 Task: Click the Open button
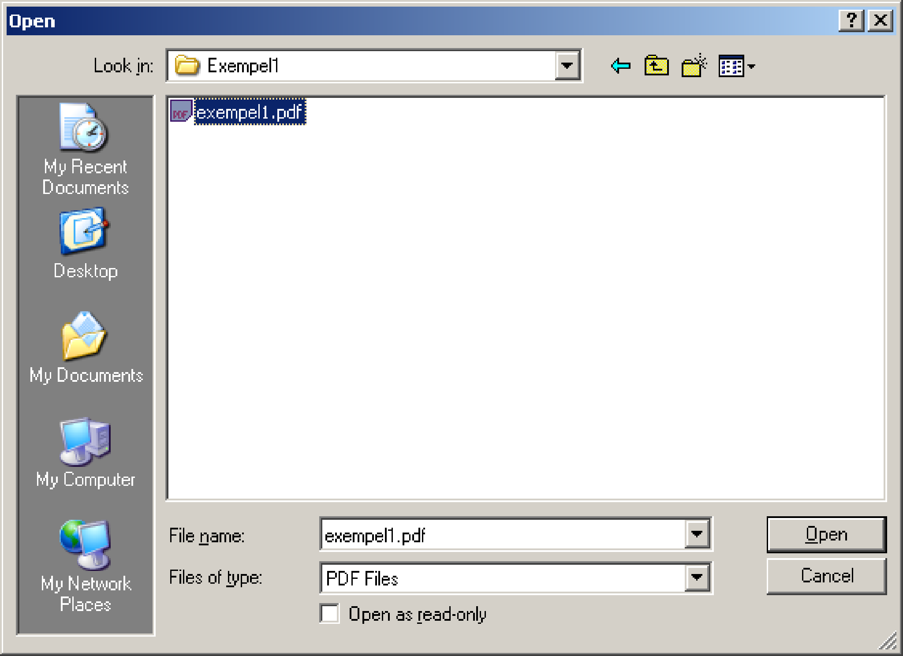826,534
